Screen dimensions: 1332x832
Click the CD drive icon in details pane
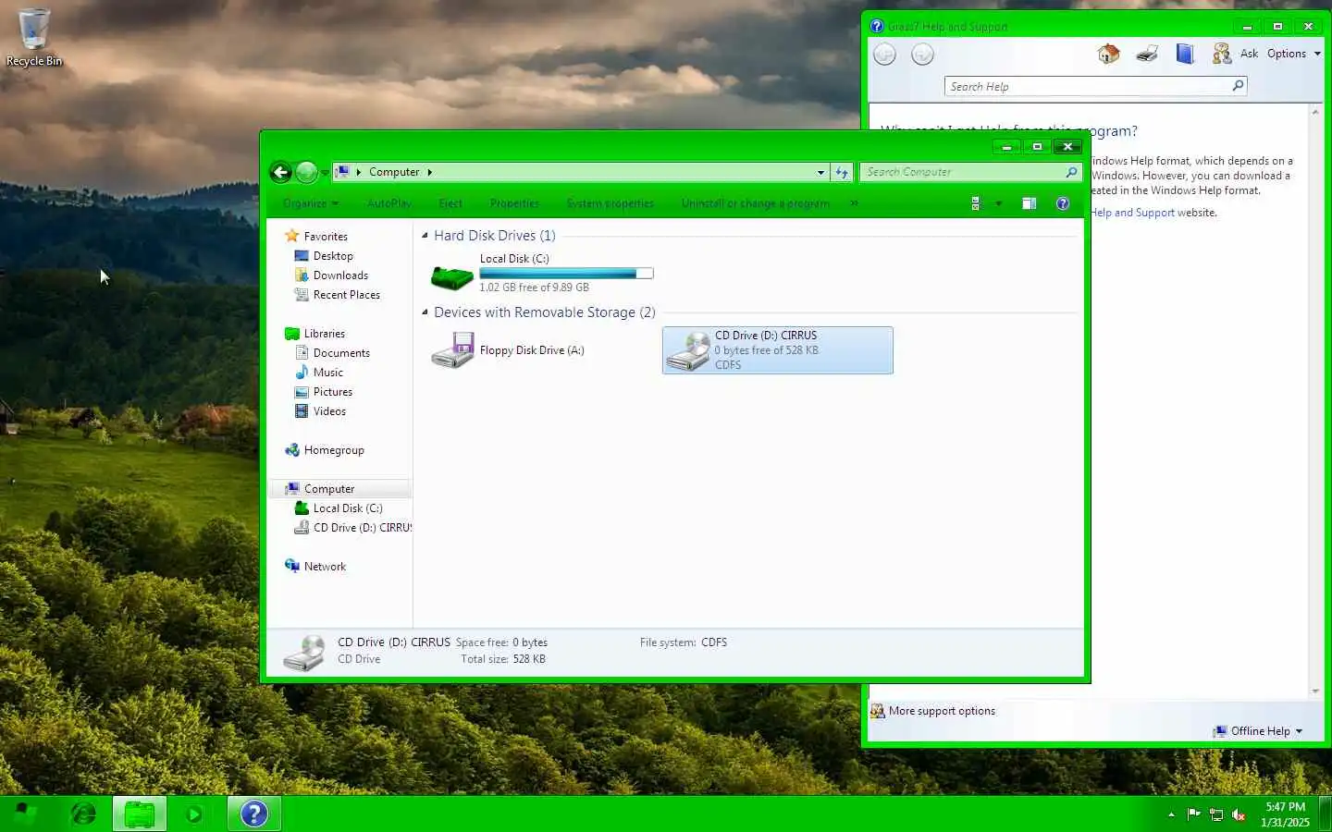(x=304, y=652)
